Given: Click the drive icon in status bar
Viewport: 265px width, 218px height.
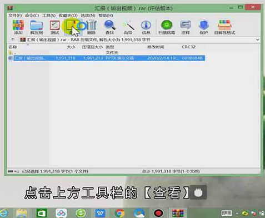Looking at the screenshot, I should coord(11,171).
